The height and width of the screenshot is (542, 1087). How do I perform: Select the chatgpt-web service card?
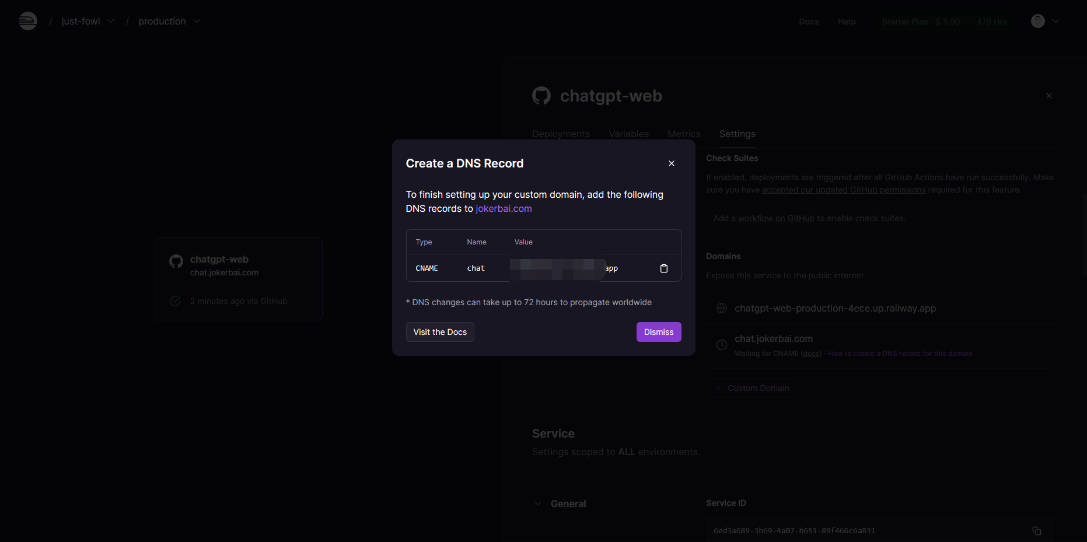(239, 279)
